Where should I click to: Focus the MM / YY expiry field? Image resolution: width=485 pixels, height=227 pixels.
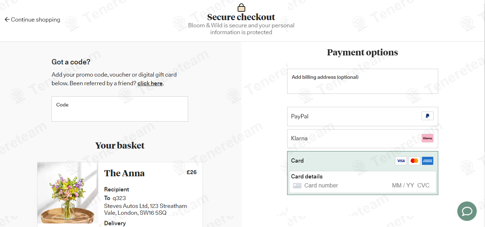(x=403, y=186)
